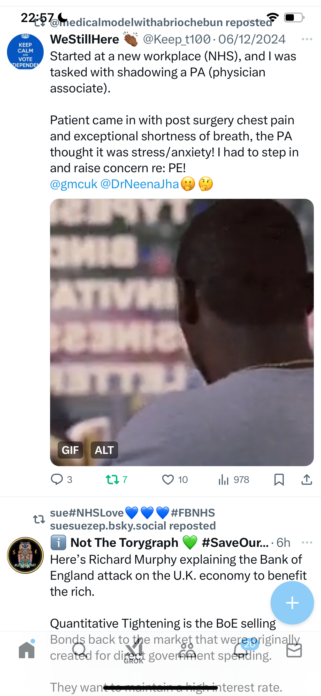Like the WeStillHere post
This screenshot has width=321, height=696.
(174, 480)
